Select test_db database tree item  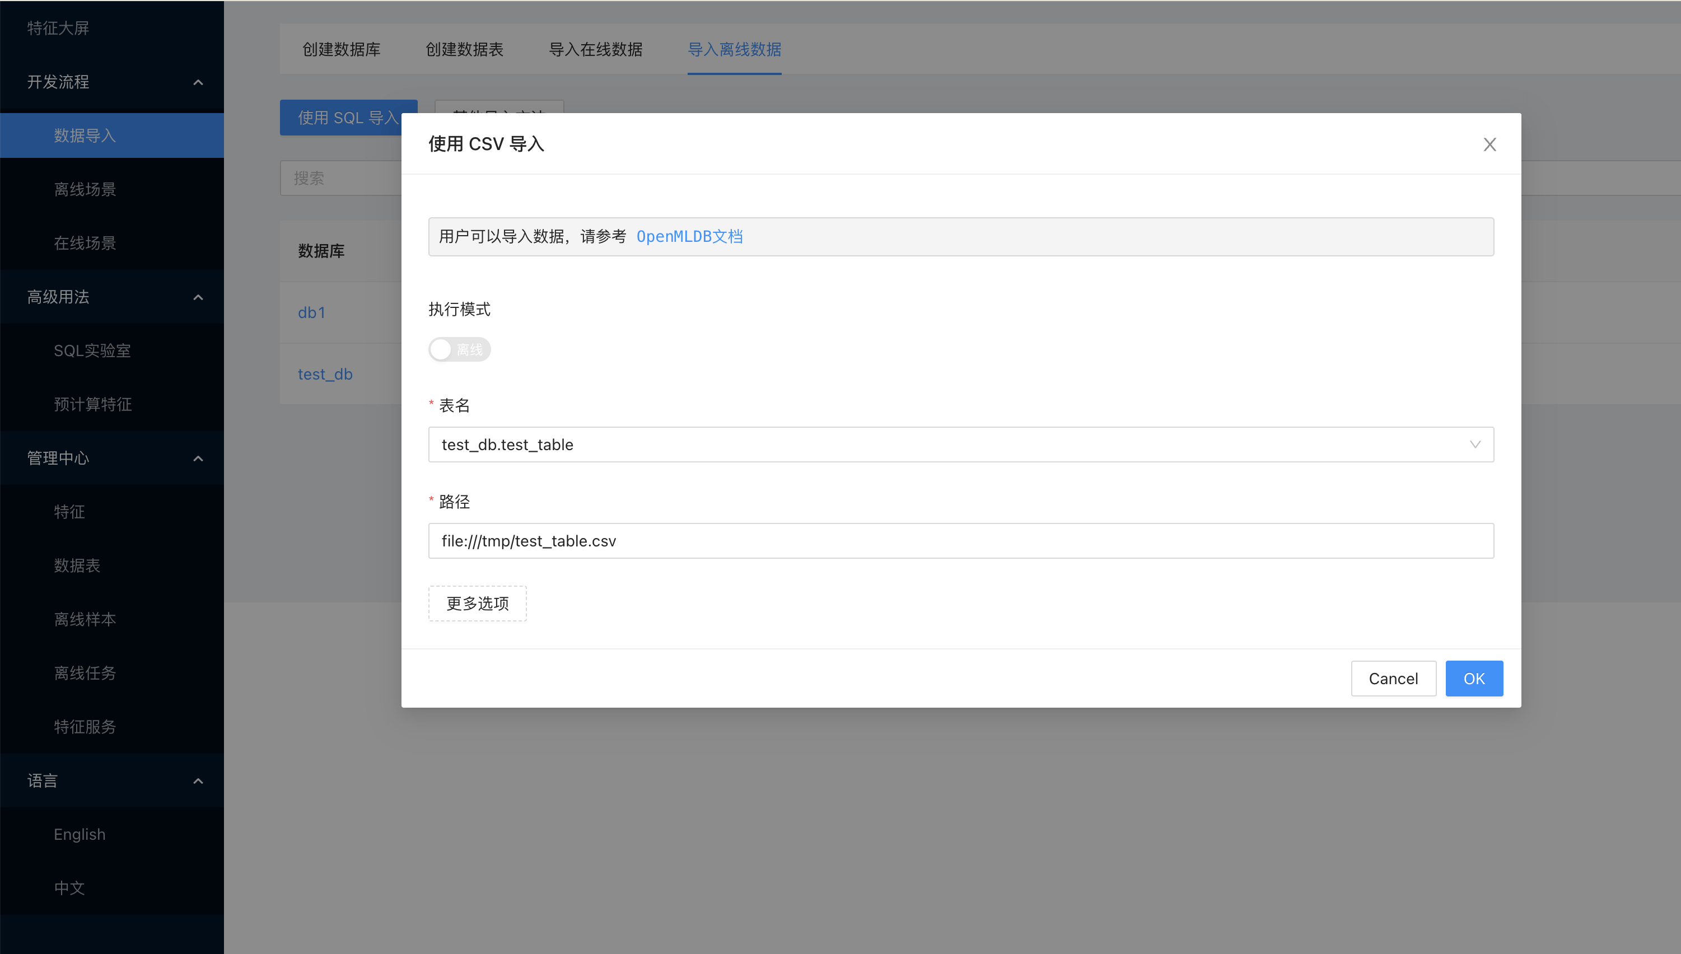pyautogui.click(x=323, y=374)
